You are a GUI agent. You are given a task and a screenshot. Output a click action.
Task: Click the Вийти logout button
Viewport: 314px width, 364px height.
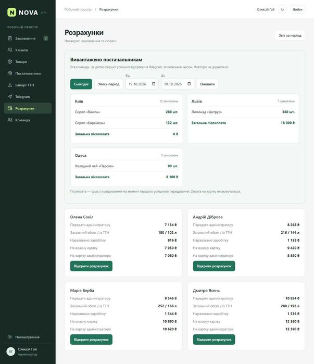(297, 9)
